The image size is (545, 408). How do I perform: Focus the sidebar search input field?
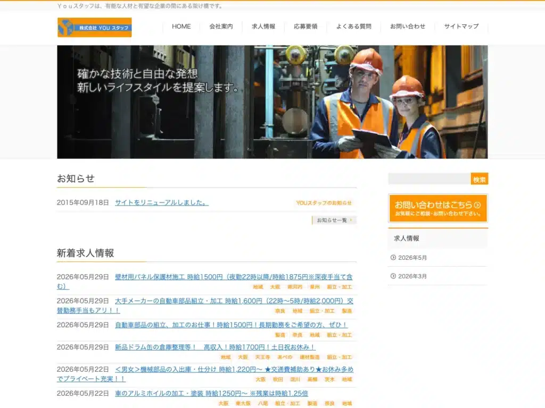point(430,179)
